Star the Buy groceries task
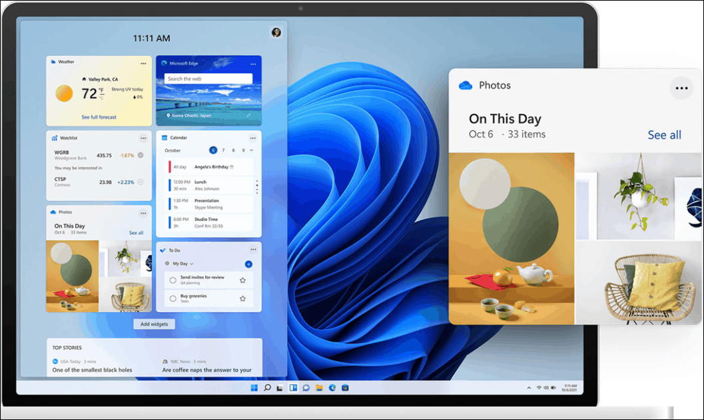This screenshot has width=704, height=420. 242,298
